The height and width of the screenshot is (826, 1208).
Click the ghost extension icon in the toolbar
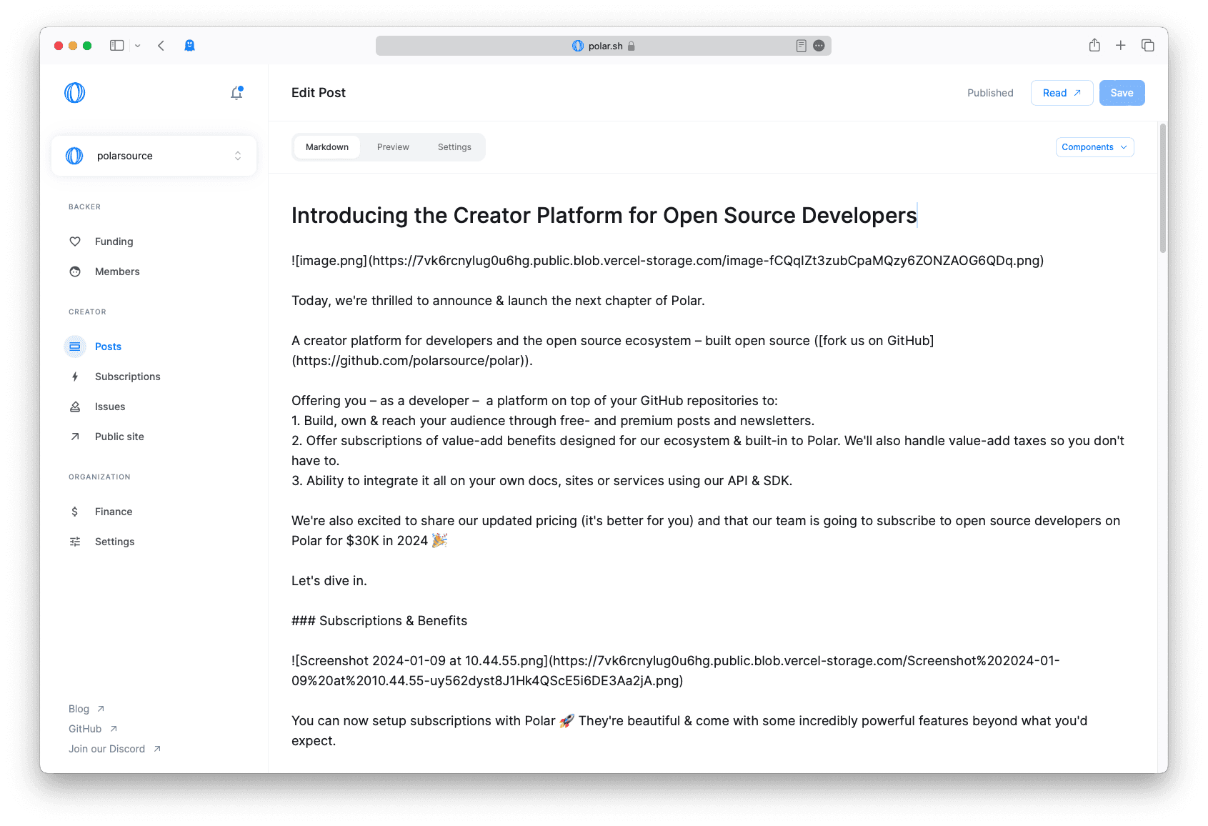pyautogui.click(x=189, y=46)
